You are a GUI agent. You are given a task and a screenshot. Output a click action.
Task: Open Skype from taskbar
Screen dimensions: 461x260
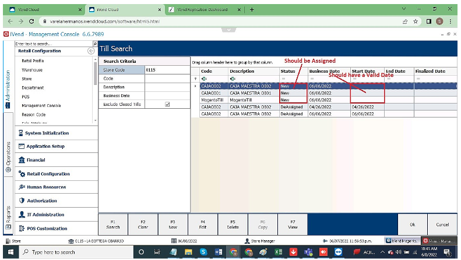[203, 252]
